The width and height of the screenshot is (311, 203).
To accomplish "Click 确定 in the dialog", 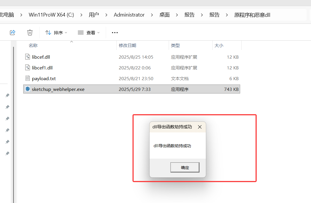I will pyautogui.click(x=185, y=168).
